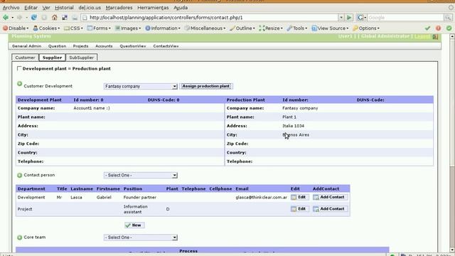Open the del.icio.us menu

90,8
